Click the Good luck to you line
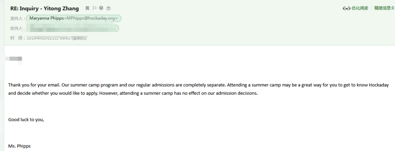Image resolution: width=395 pixels, height=151 pixels. click(x=26, y=120)
